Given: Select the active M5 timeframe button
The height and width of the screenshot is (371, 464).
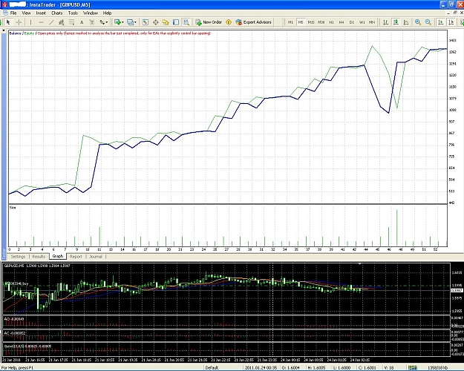Looking at the screenshot, I should coord(301,22).
